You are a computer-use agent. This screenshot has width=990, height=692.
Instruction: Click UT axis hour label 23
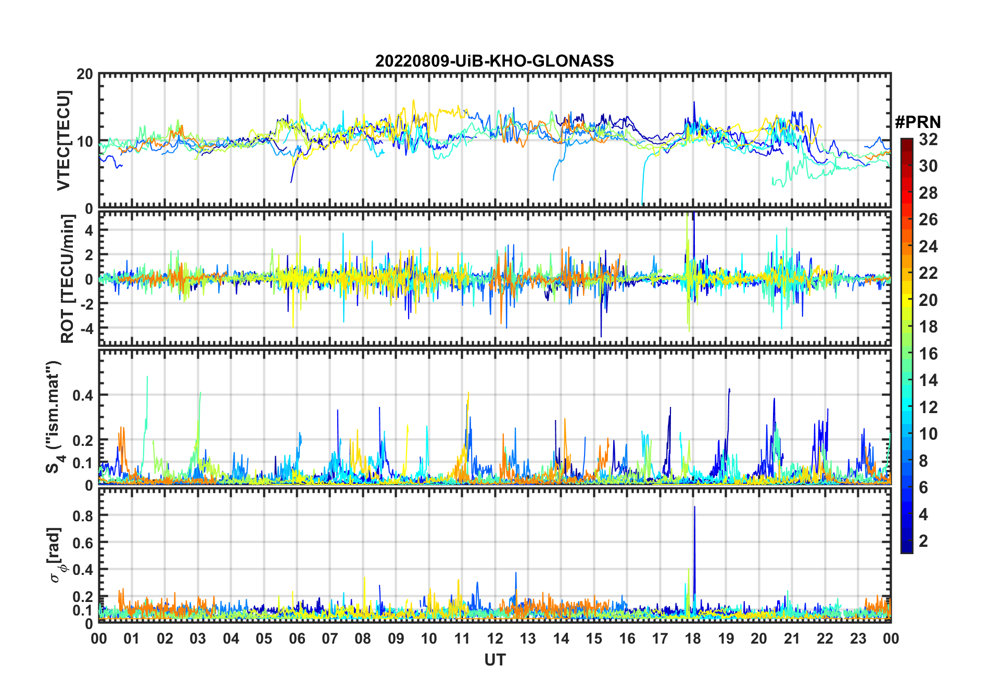[x=858, y=638]
